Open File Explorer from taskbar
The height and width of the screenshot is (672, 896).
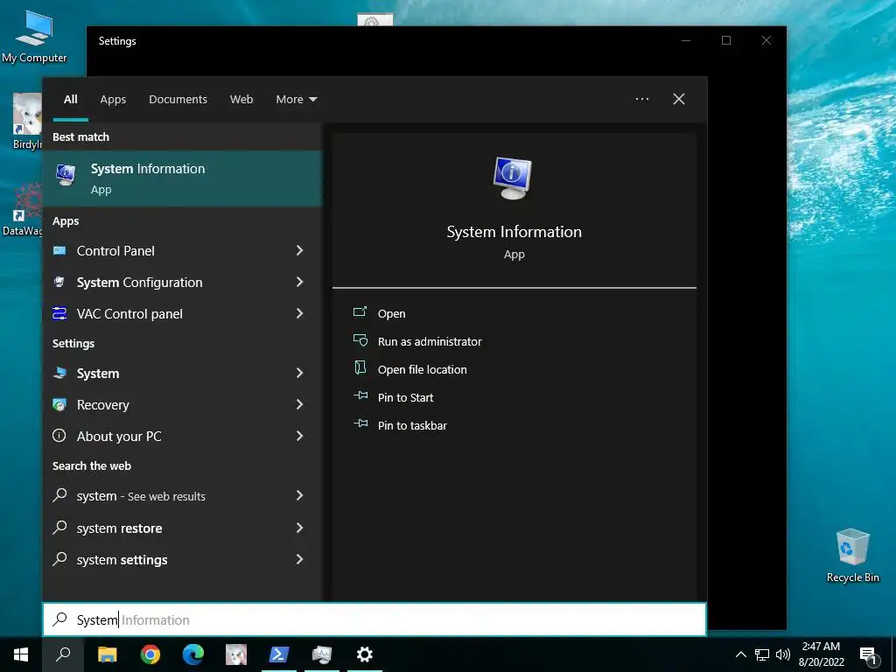coord(107,654)
